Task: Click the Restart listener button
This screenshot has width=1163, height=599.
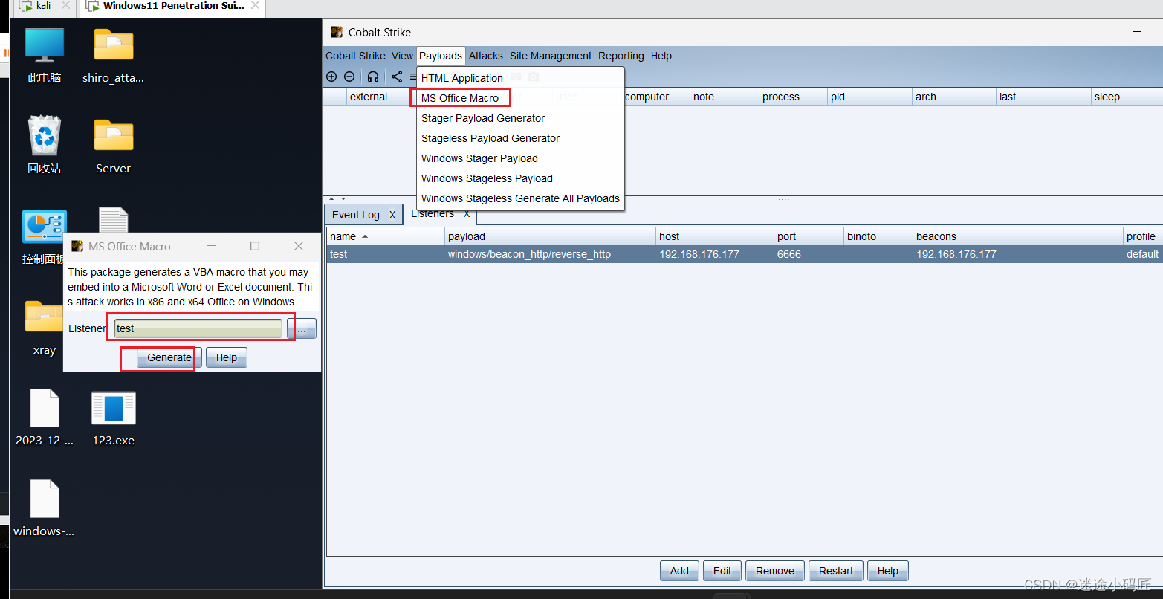Action: (x=836, y=571)
